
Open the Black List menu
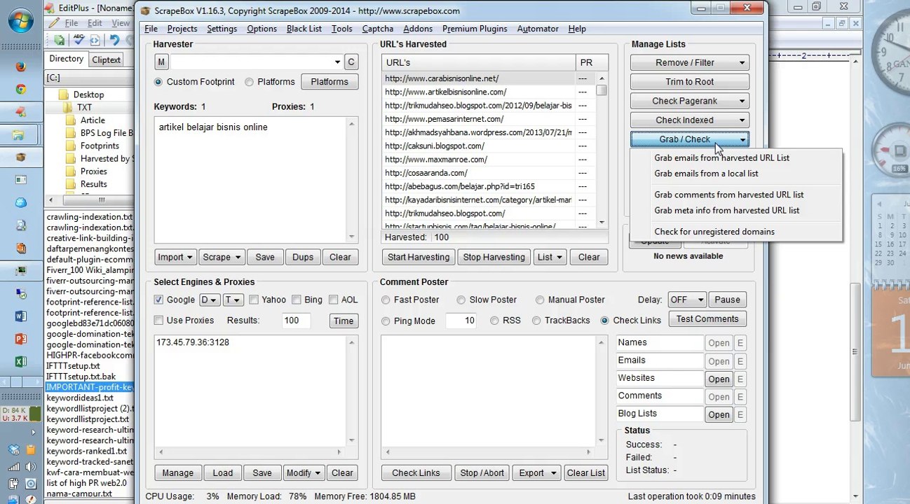pyautogui.click(x=304, y=29)
